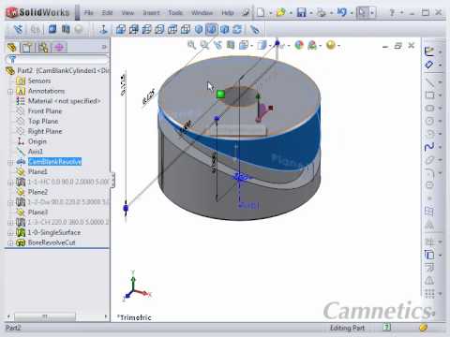Click the Save floppy disk icon
Viewport: 450px width, 337px height.
[x=301, y=12]
